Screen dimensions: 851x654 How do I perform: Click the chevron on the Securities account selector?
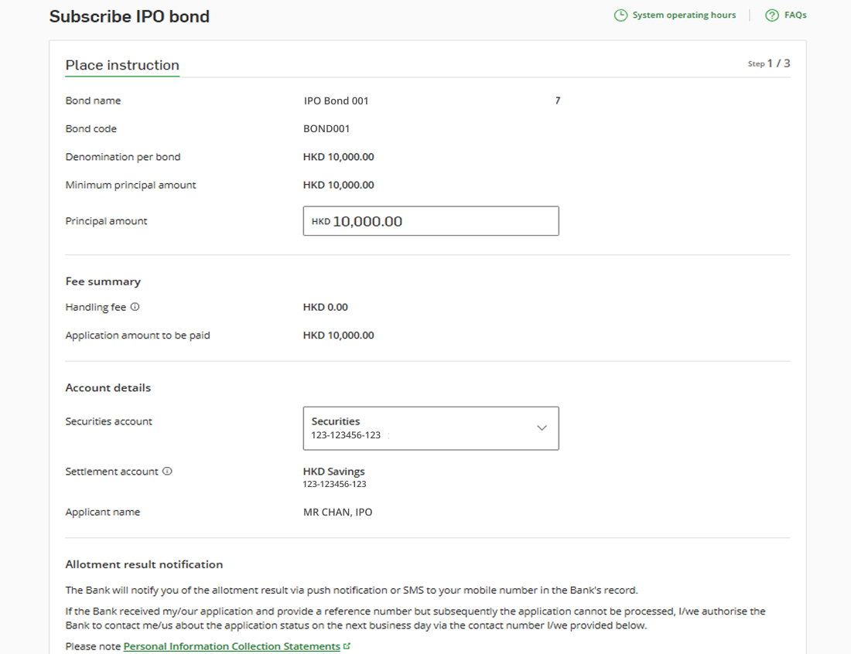(x=542, y=427)
